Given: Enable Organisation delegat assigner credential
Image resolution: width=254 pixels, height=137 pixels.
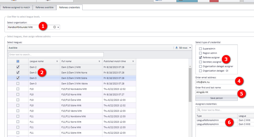Looking at the screenshot, I should (x=200, y=66).
